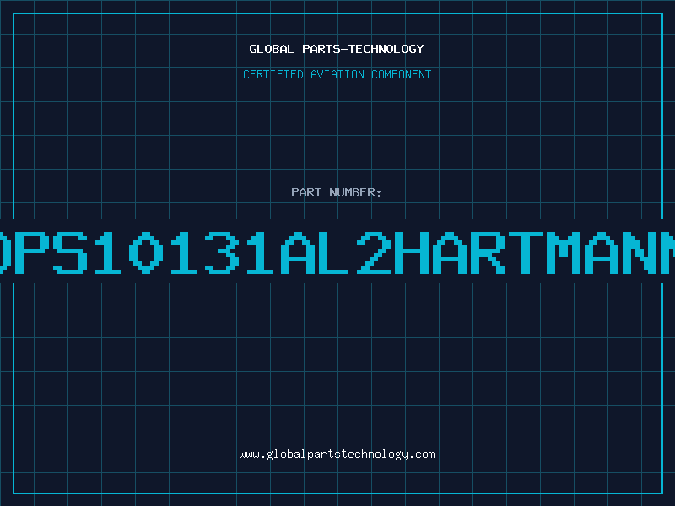The width and height of the screenshot is (675, 506).
Task: Click the GLOBAL PARTS-TECHNOLOGY heading
Action: click(337, 49)
